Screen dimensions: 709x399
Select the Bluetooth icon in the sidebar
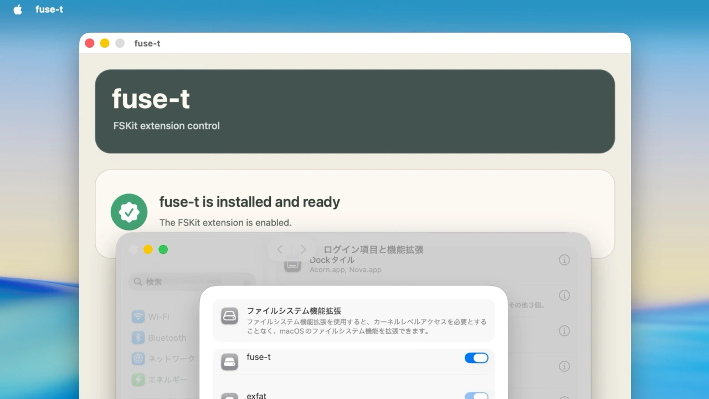tap(137, 337)
